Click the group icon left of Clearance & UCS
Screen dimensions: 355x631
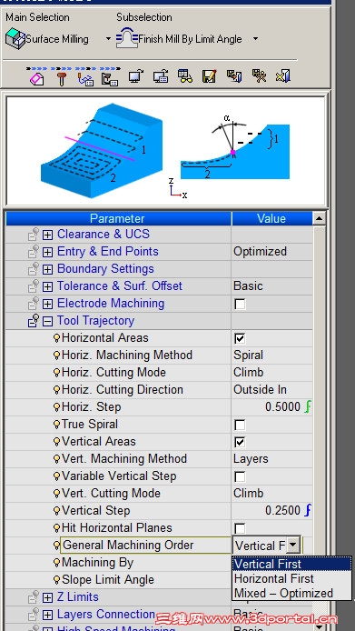34,235
